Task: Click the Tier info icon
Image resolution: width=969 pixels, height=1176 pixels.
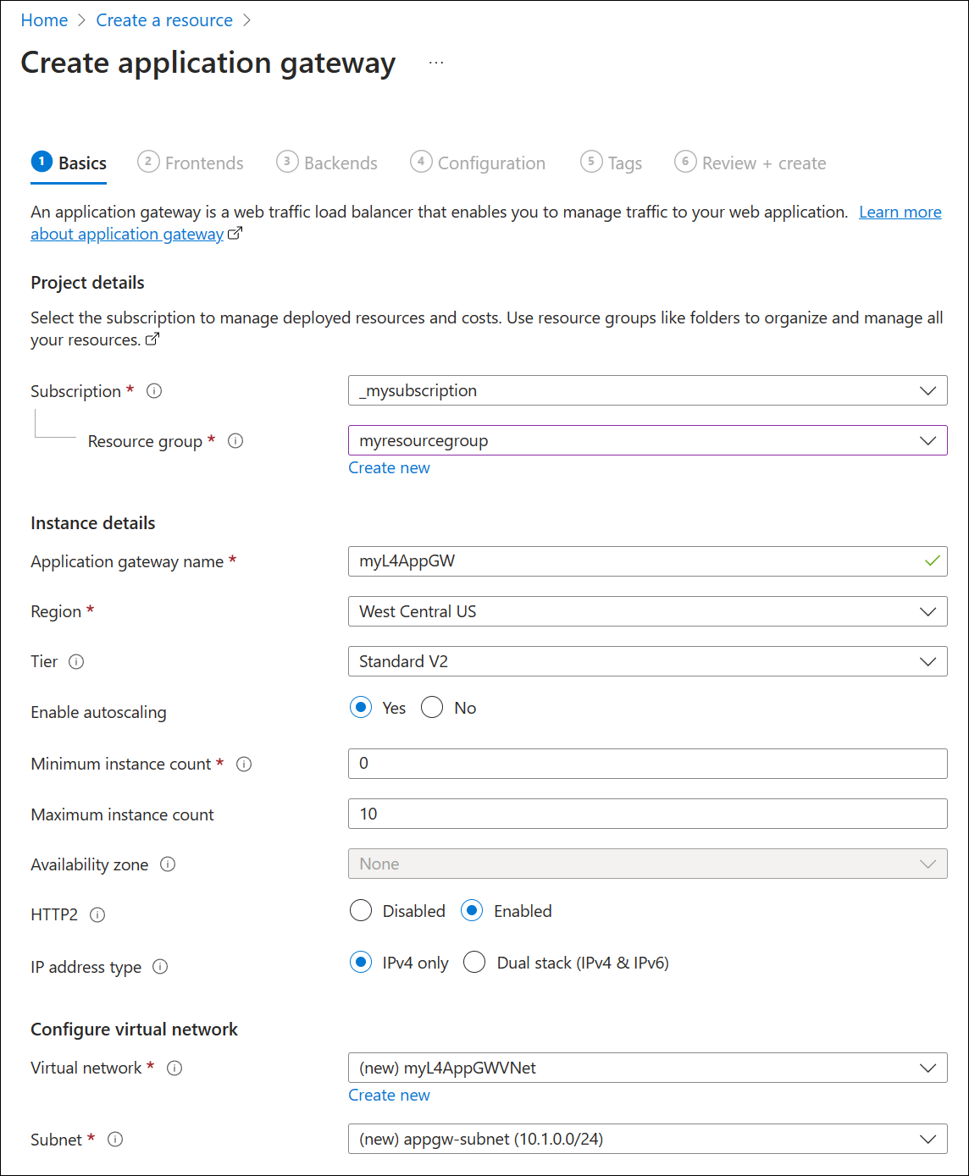Action: [77, 661]
